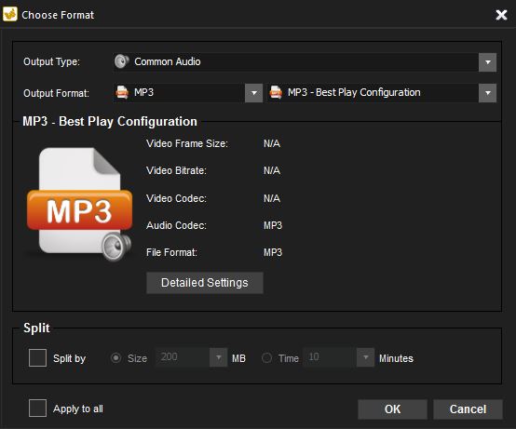Screen dimensions: 516x429
Task: Click the Split section heading
Action: [x=36, y=328]
